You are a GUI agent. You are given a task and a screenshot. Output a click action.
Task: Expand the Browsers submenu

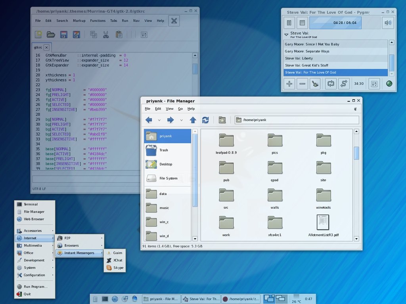click(79, 245)
